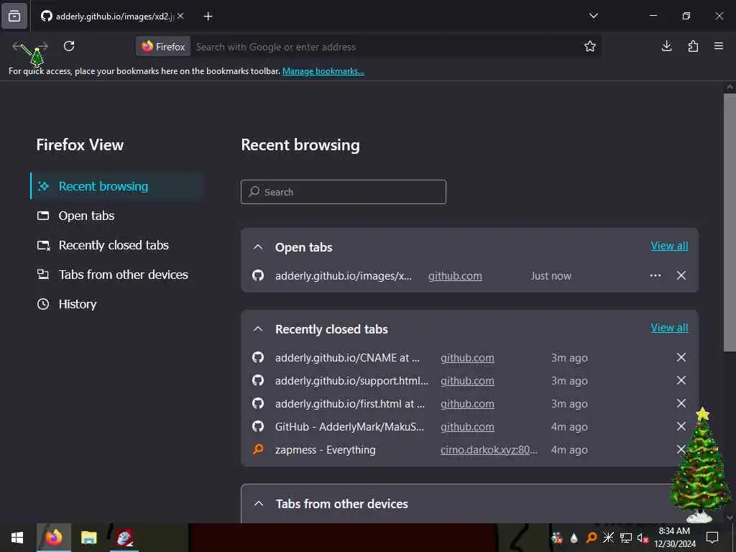Select Recent browsing in sidebar
The height and width of the screenshot is (552, 736).
117,186
